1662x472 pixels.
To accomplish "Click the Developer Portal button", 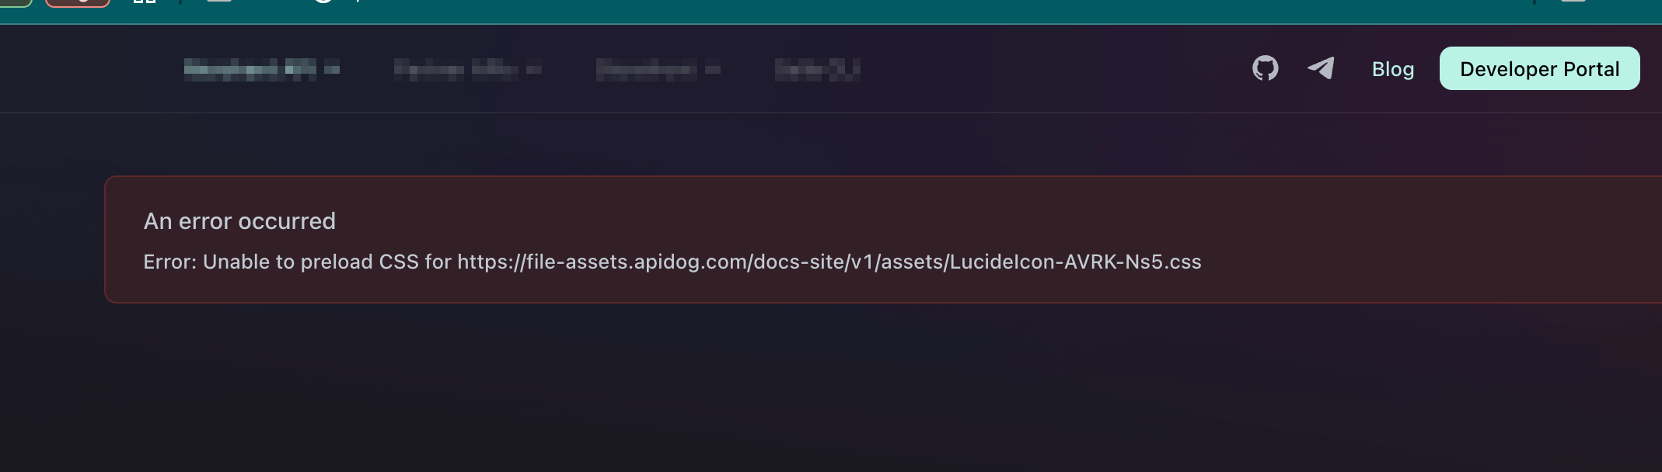I will click(1539, 68).
